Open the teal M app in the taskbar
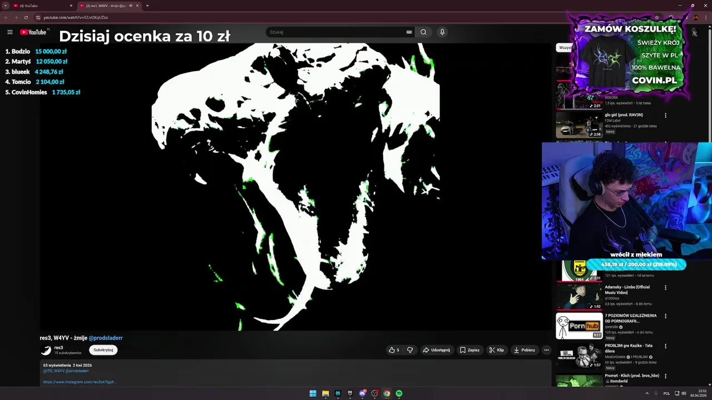The width and height of the screenshot is (712, 400). (x=338, y=393)
